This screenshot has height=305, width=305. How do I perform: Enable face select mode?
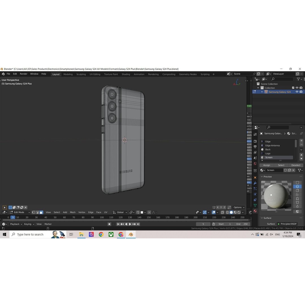pyautogui.click(x=41, y=212)
